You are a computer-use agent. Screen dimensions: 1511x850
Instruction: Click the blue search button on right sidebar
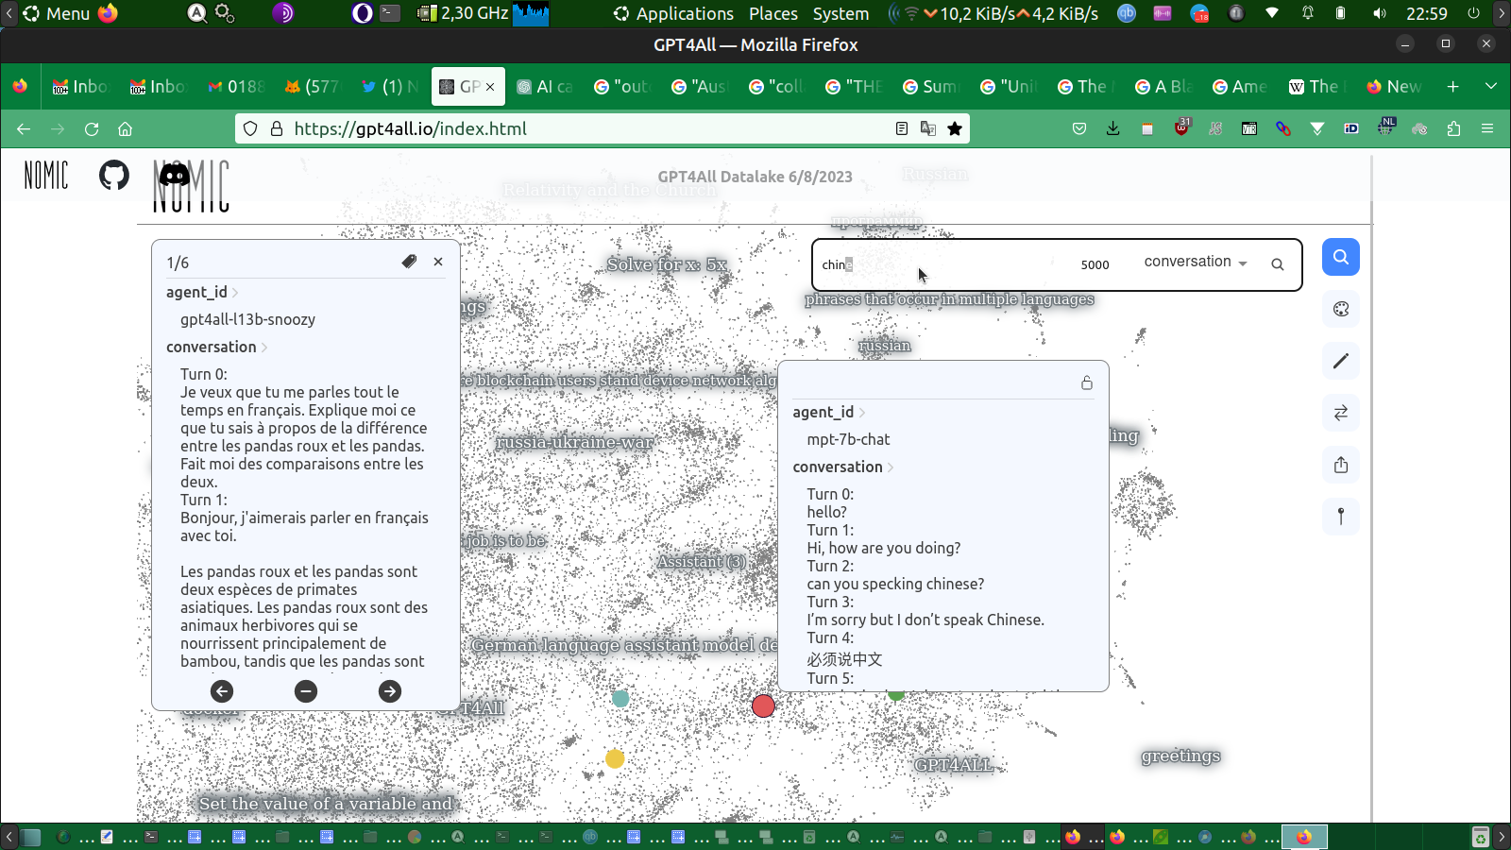(x=1341, y=257)
